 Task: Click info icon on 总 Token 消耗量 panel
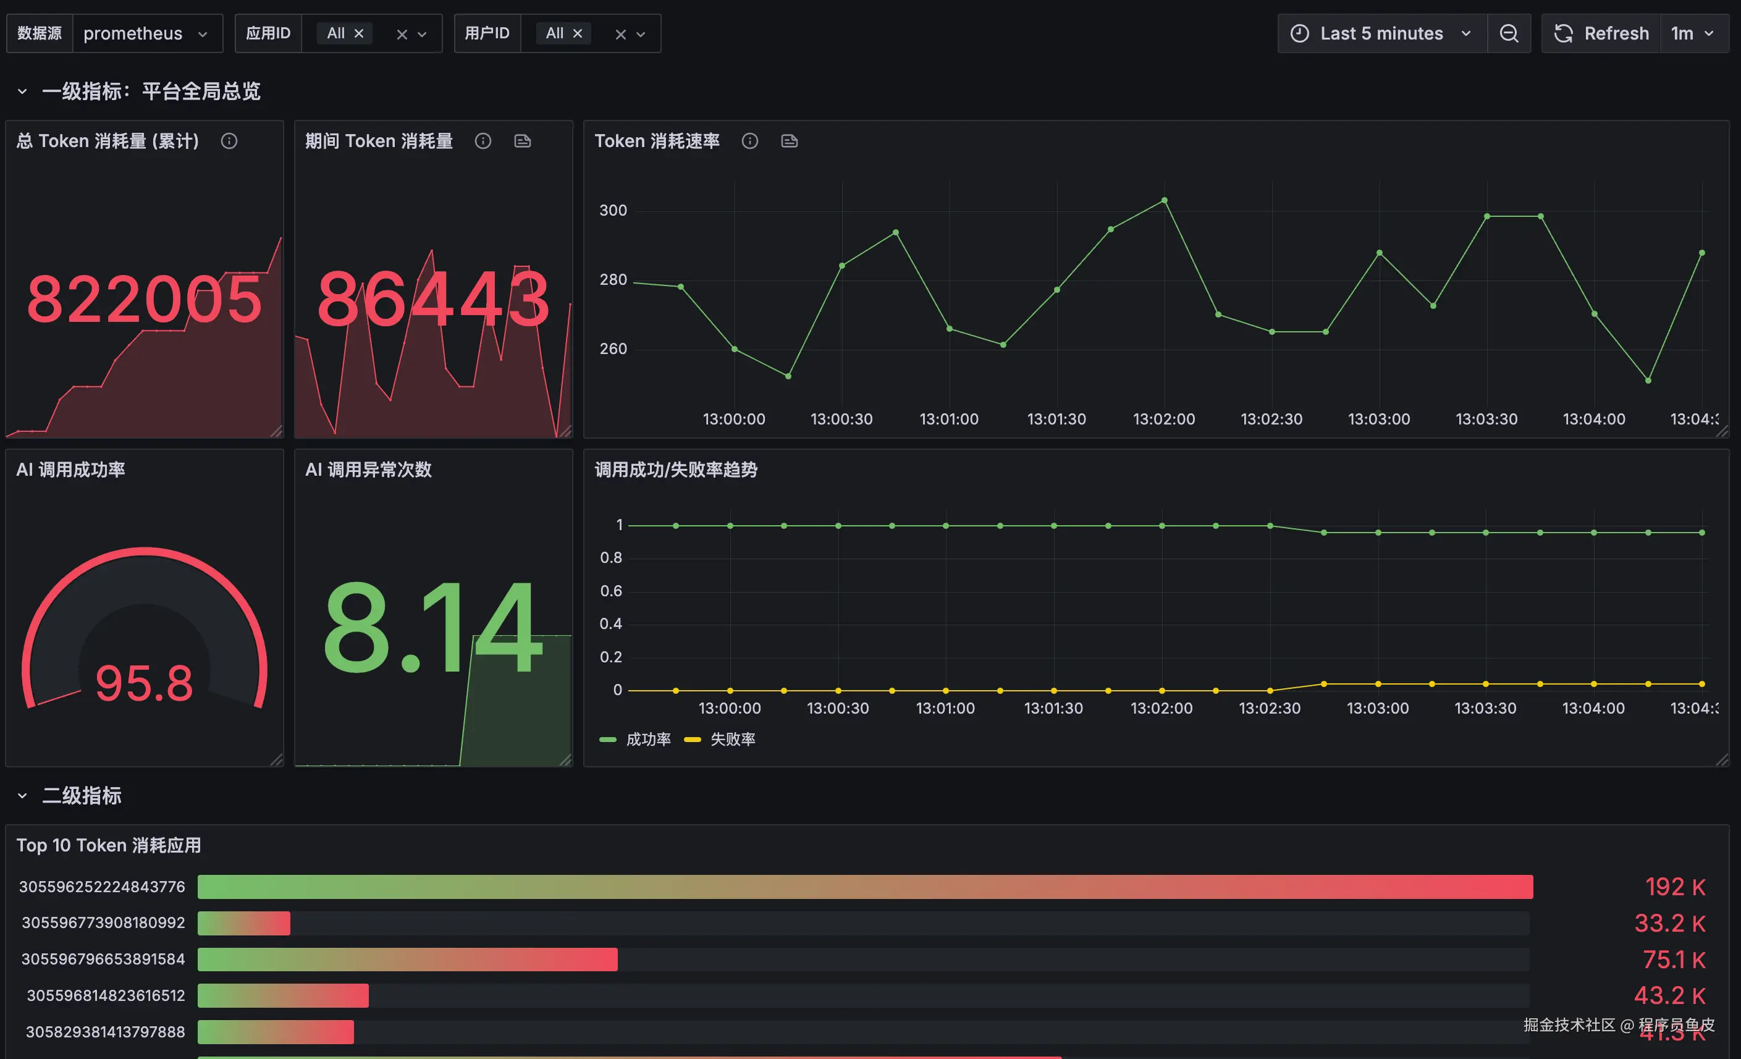(x=229, y=141)
